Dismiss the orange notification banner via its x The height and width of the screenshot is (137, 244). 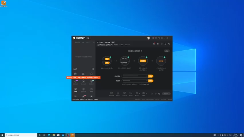[99, 78]
